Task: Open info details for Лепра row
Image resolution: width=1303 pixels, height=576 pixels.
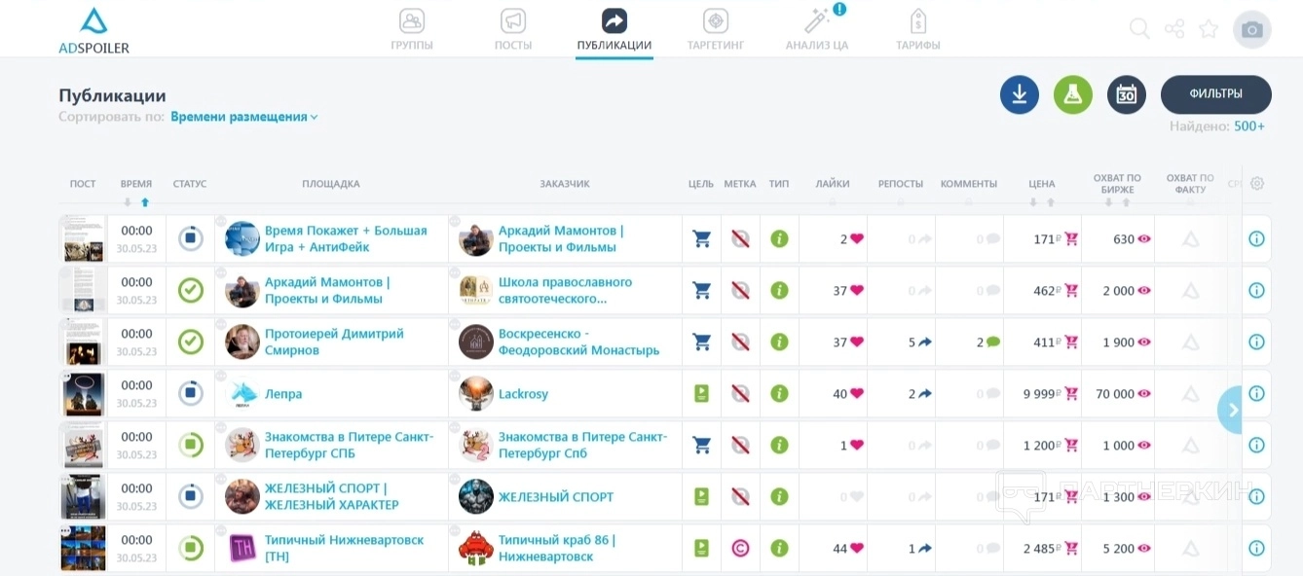Action: pyautogui.click(x=1256, y=393)
